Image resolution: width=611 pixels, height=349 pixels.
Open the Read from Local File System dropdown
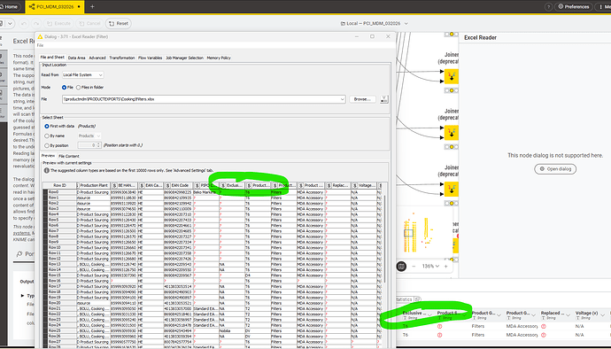pyautogui.click(x=82, y=75)
